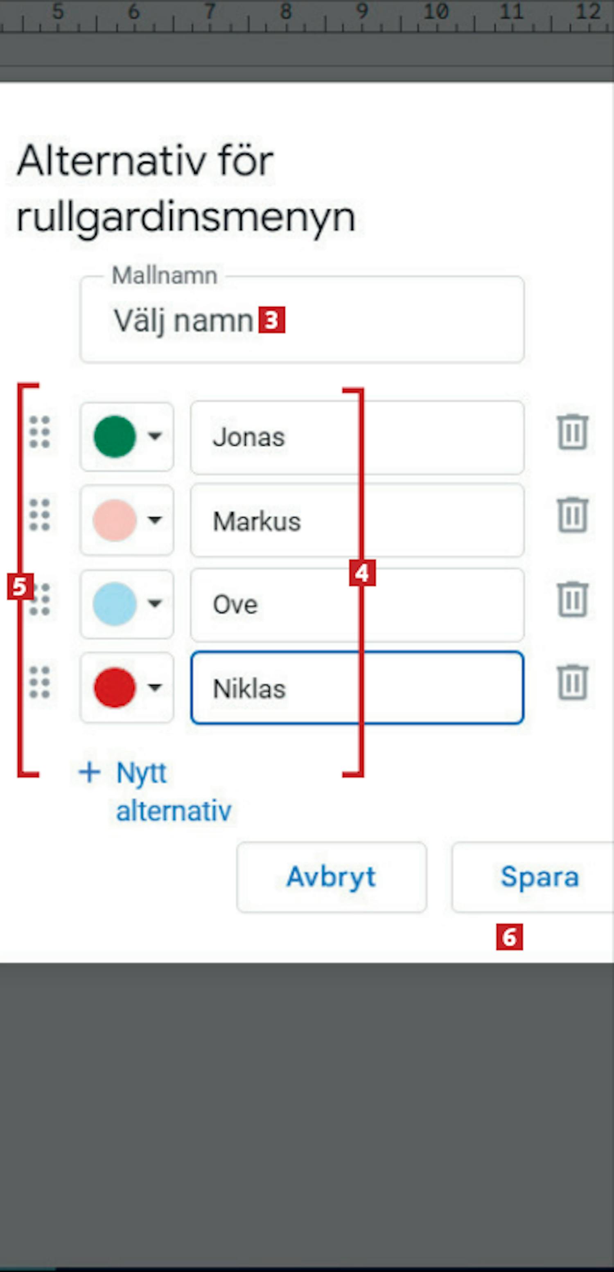Delete the Markus option with trash icon
This screenshot has width=614, height=1272.
[x=573, y=516]
